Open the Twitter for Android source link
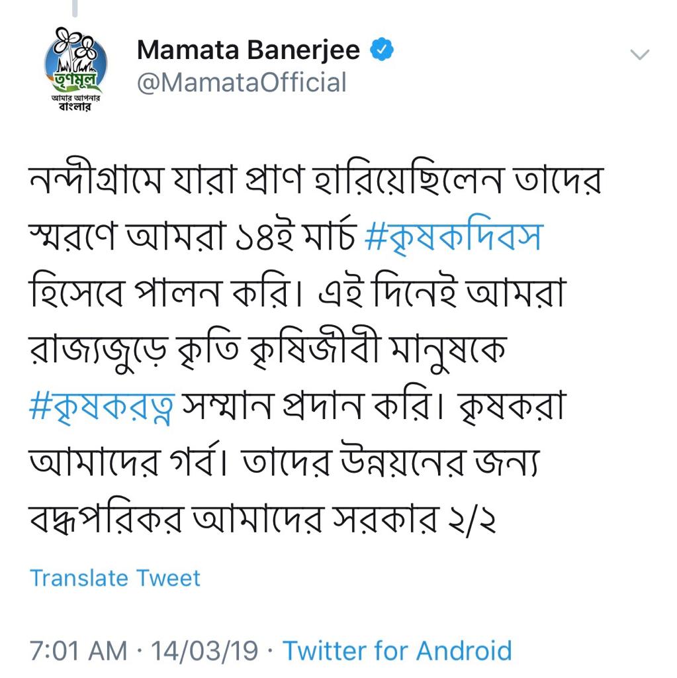Screen dimensions: 677x678 pyautogui.click(x=397, y=650)
